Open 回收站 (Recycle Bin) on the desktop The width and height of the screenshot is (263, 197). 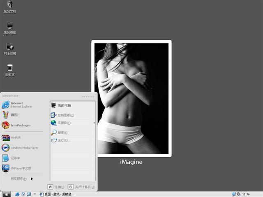10,69
